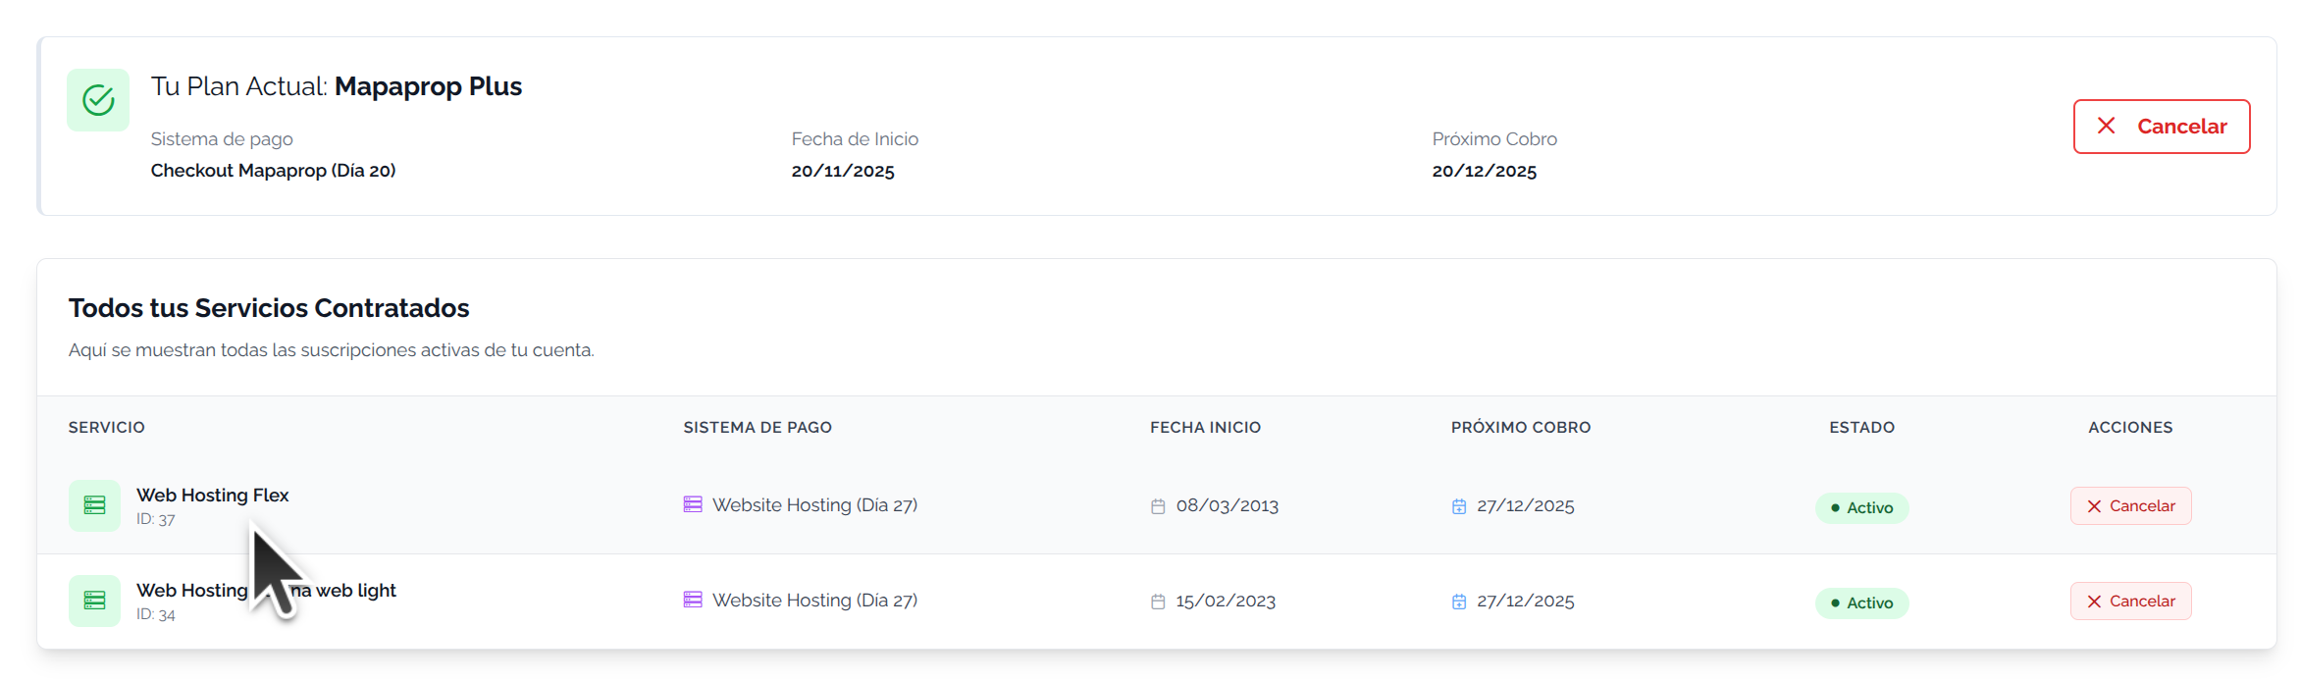Click the PRÓXIMO COBRO column header
Screen dimensions: 2300x681
(x=1521, y=428)
